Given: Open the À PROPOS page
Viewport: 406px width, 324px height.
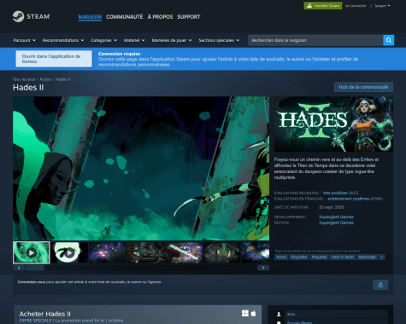Looking at the screenshot, I should coord(160,17).
